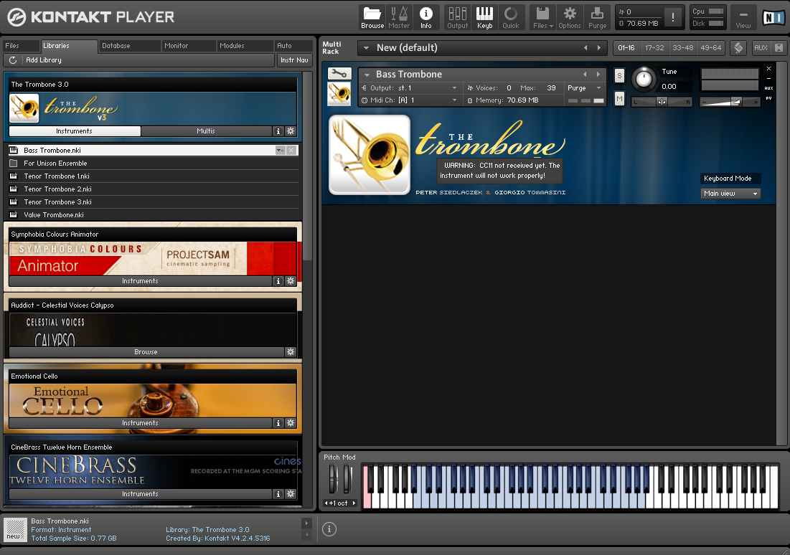Open Auddict Celestial Voices Calypso gear menu

click(x=291, y=352)
